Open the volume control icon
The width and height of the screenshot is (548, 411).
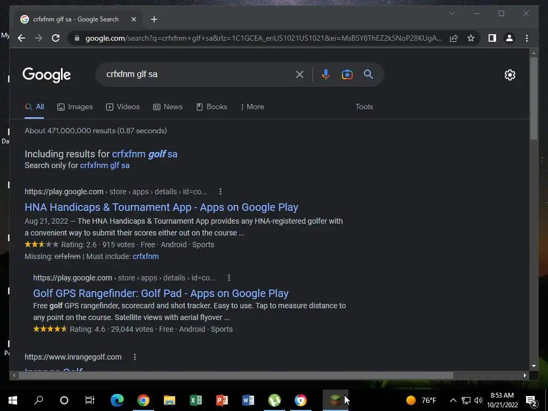pyautogui.click(x=478, y=400)
